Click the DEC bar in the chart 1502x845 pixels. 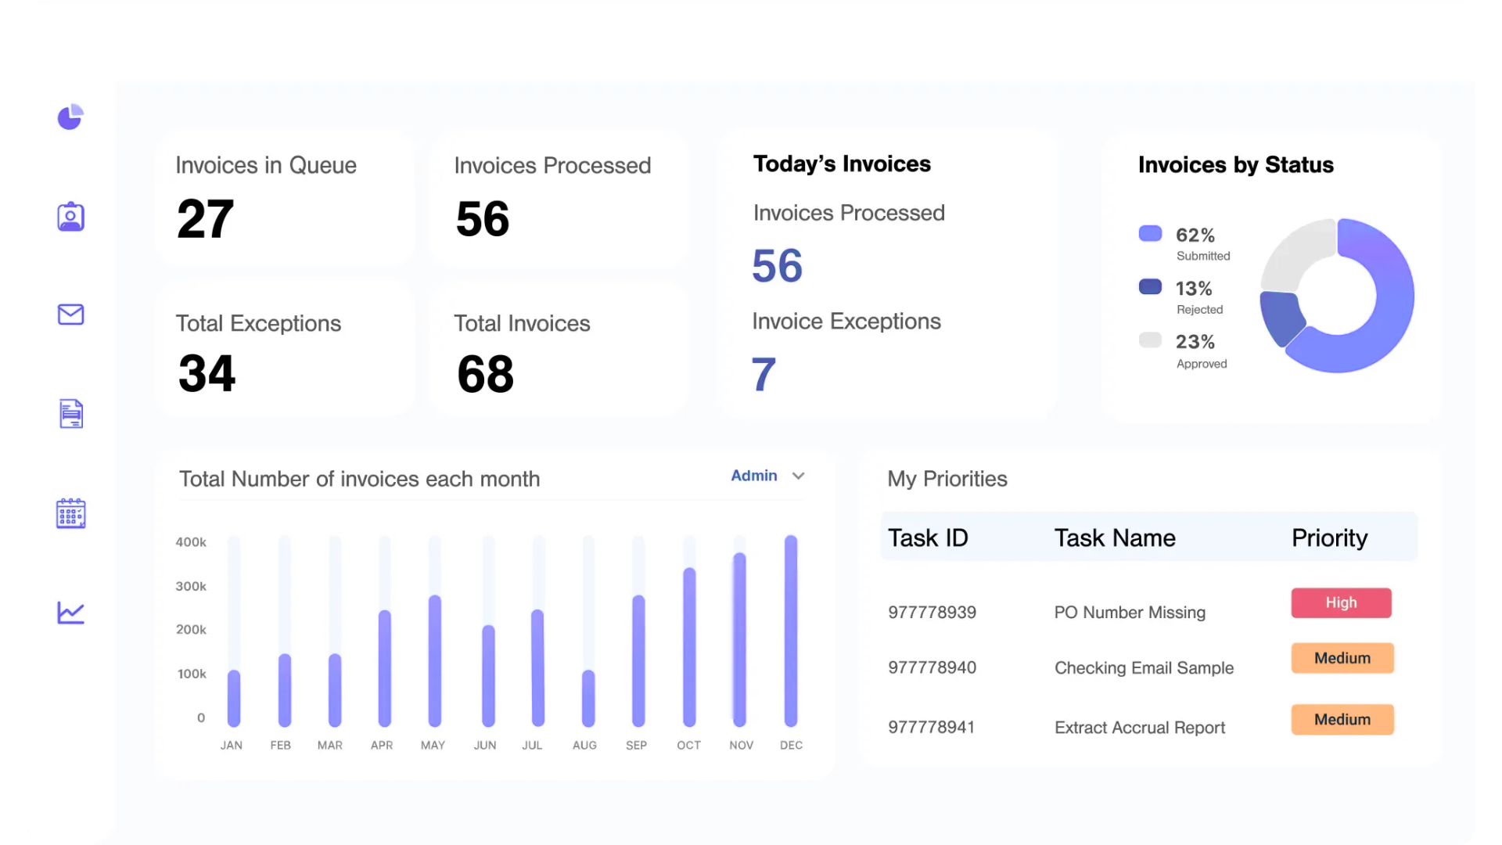click(x=791, y=631)
